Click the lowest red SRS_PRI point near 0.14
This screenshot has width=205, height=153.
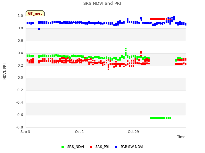point(108,69)
